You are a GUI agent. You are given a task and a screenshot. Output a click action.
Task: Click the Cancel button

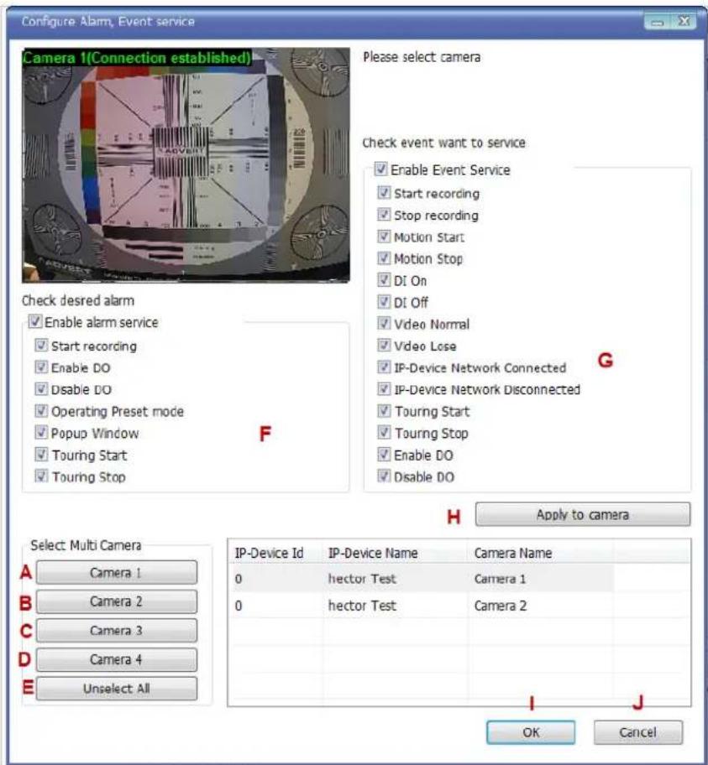[x=637, y=731]
